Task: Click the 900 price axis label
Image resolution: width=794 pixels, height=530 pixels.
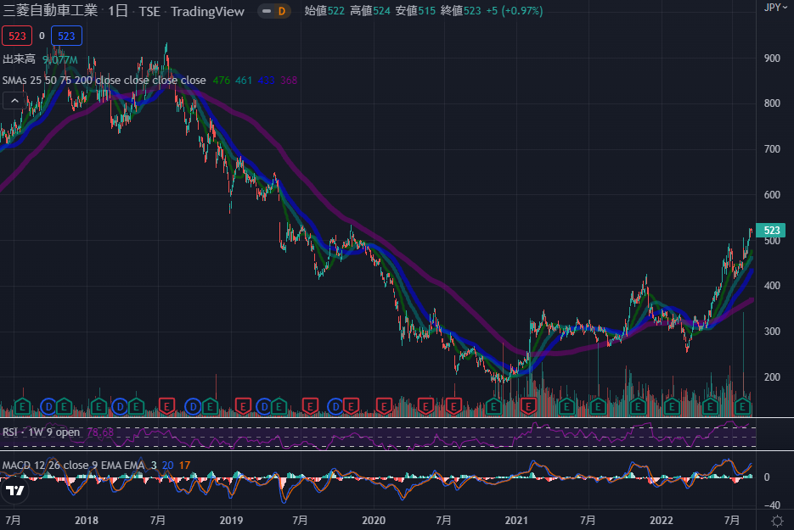Action: [x=772, y=59]
